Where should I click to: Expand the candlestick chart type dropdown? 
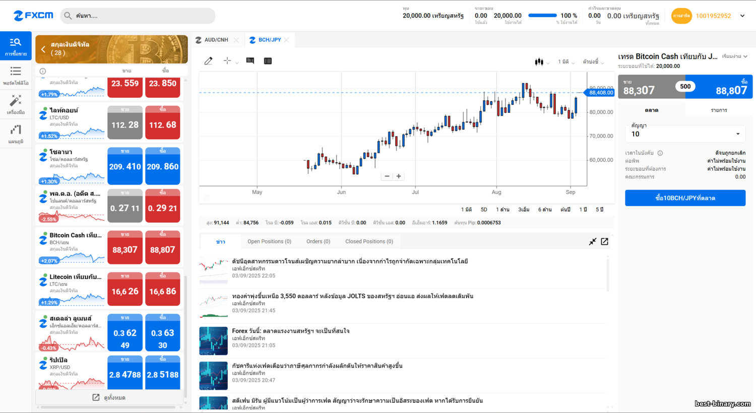tap(542, 62)
